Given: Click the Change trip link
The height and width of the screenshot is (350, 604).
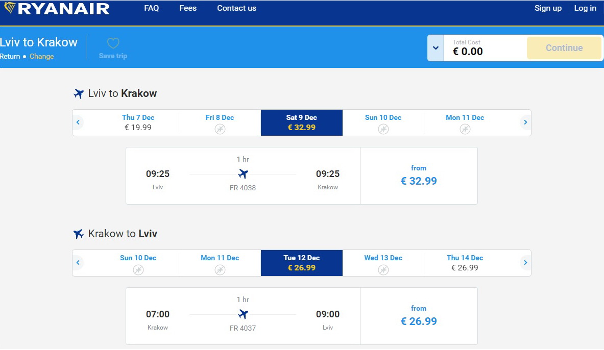Looking at the screenshot, I should pyautogui.click(x=41, y=57).
